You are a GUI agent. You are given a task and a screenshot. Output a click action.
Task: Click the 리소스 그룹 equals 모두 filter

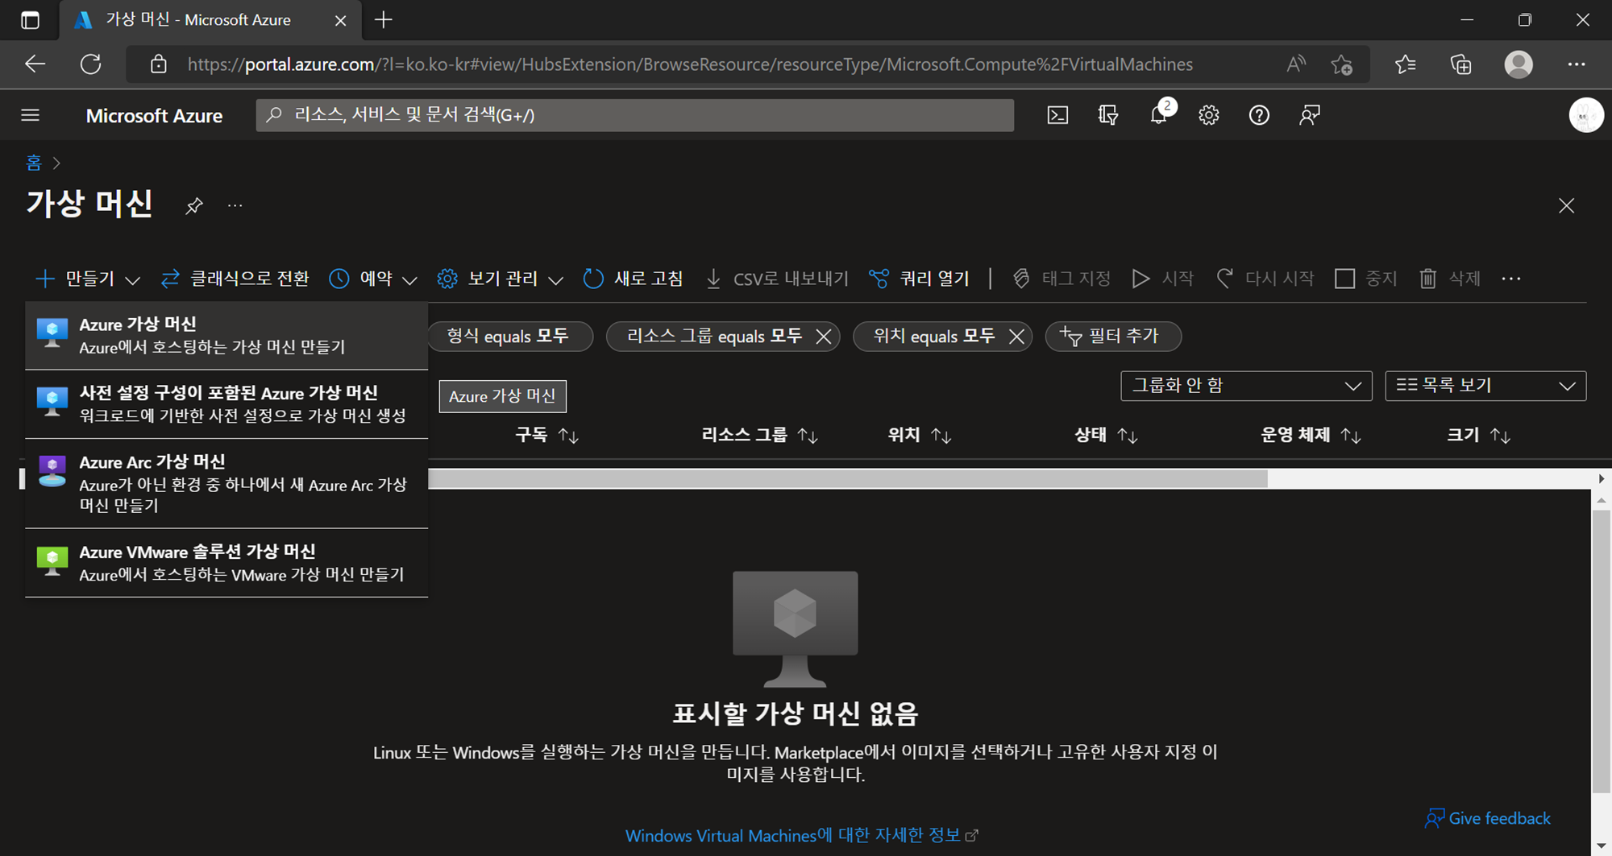click(714, 336)
